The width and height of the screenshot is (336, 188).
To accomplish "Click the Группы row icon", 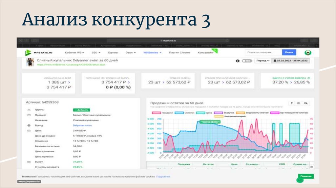I will pyautogui.click(x=29, y=110).
